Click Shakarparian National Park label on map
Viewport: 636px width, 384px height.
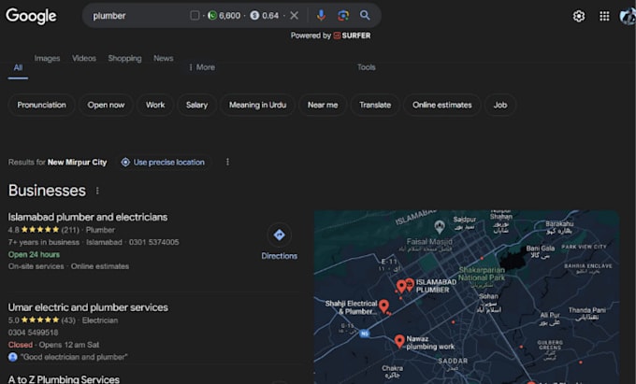coord(482,274)
